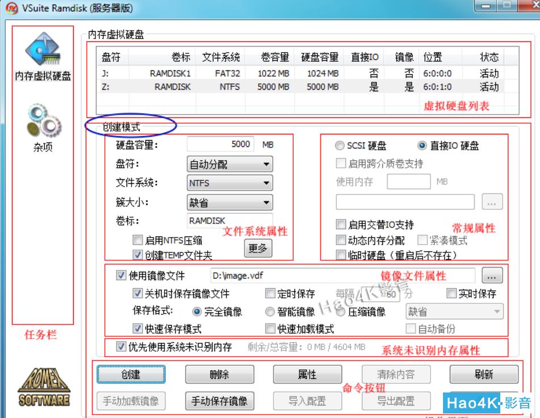Enable the 动态内存分配 checkbox
540x418 pixels.
click(x=341, y=240)
